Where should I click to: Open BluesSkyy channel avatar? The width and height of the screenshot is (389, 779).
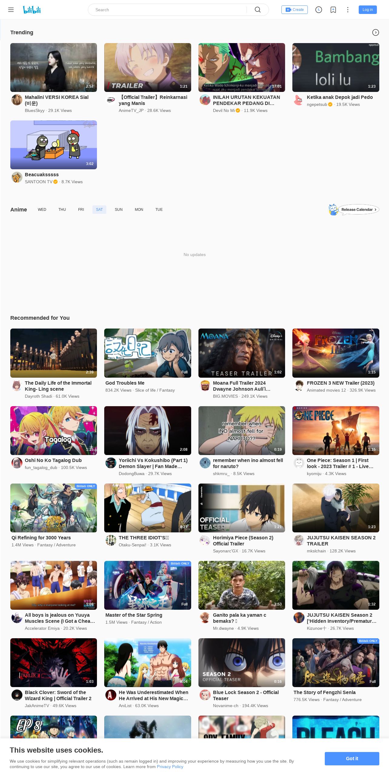(x=17, y=100)
